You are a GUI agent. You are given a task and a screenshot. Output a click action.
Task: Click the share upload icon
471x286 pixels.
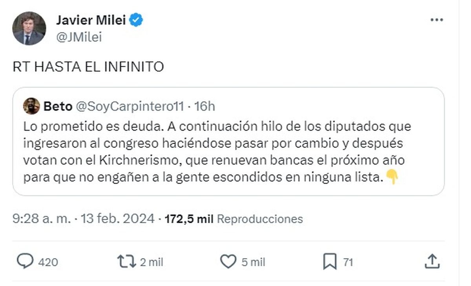point(431,261)
